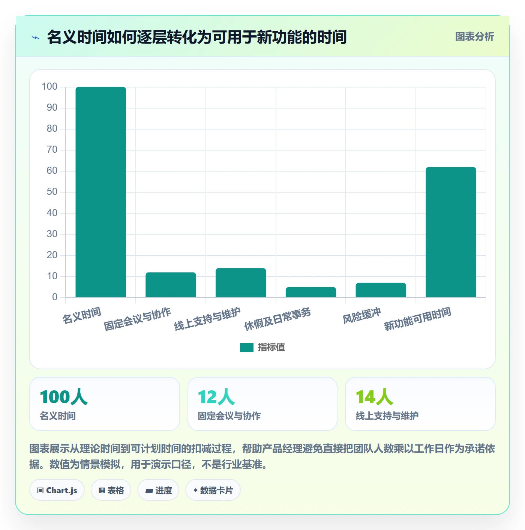Open the 14人 线上支持与维护 data card
Image resolution: width=525 pixels, height=530 pixels.
pos(420,404)
